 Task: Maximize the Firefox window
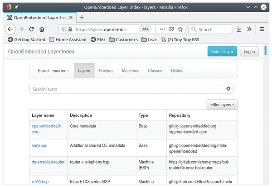pyautogui.click(x=256, y=7)
